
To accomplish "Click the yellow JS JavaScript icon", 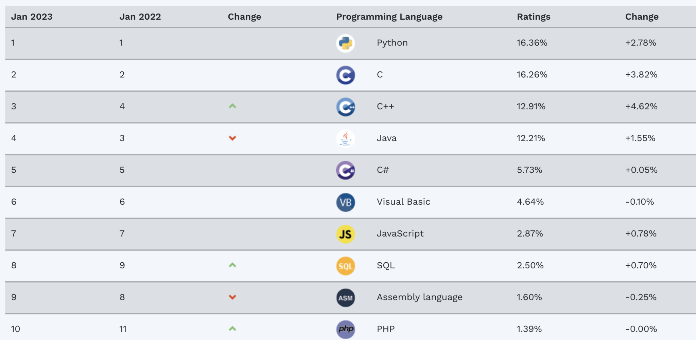I will [346, 234].
